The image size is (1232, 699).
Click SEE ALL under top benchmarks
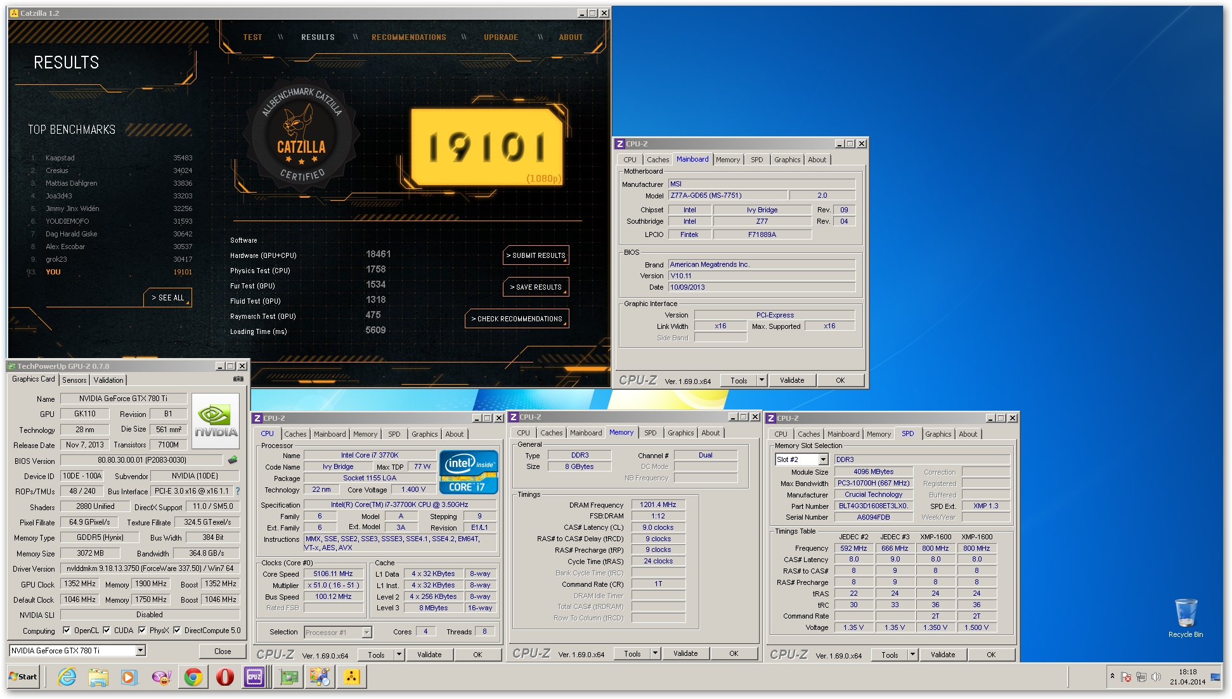coord(167,297)
